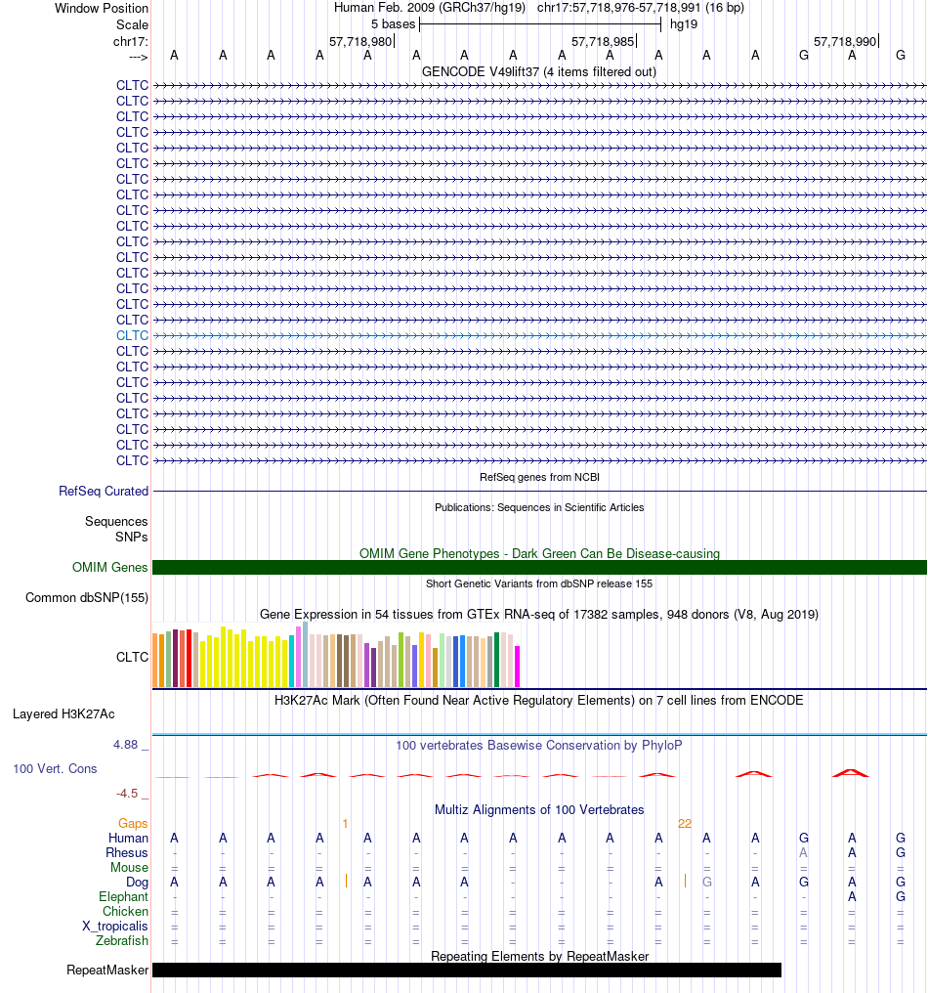
Task: Click the faded A in the Rhesus row
Action: 803,852
